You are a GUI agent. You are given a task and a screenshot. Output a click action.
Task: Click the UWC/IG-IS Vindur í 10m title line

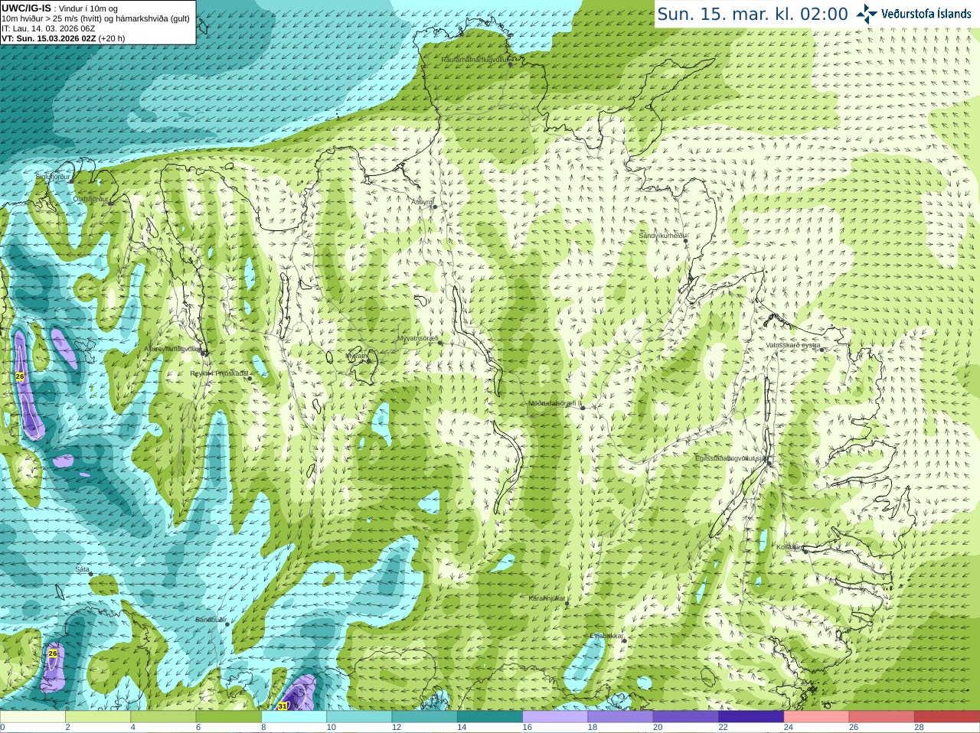pyautogui.click(x=60, y=8)
